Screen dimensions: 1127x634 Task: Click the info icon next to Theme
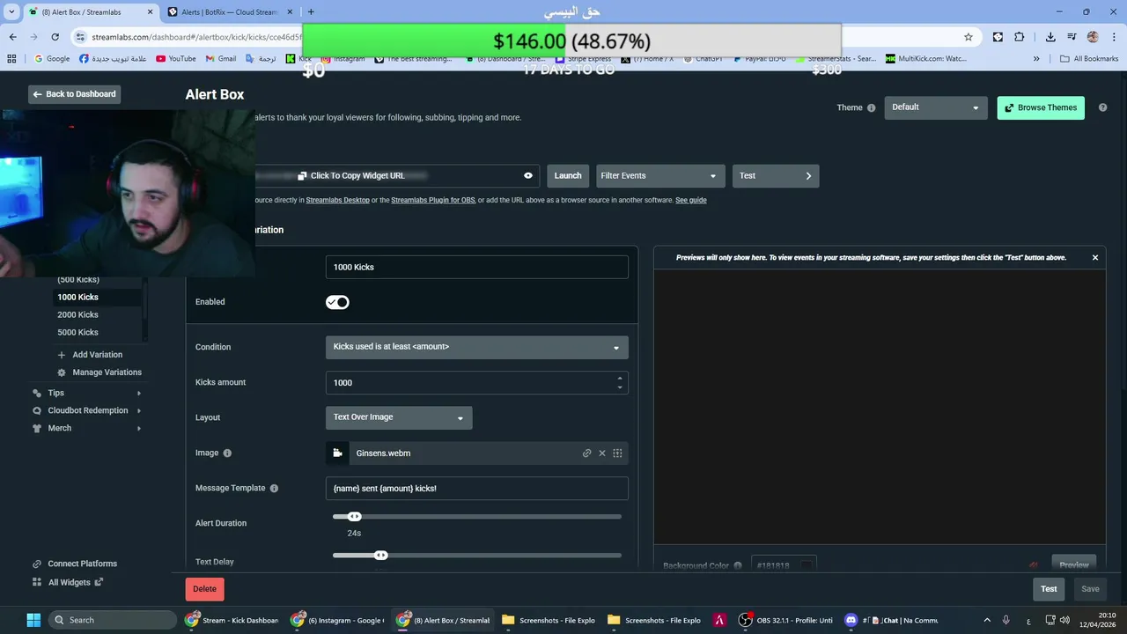click(x=872, y=108)
